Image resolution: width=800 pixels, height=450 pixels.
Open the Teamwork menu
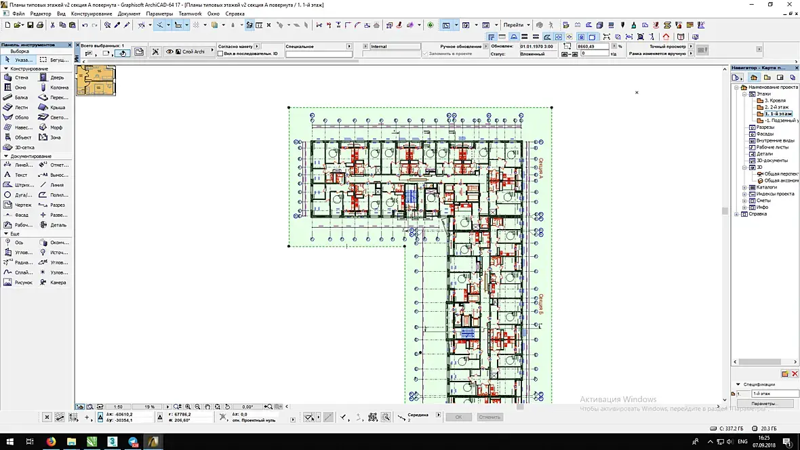pos(190,14)
